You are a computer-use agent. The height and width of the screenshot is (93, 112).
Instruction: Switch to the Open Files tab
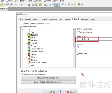[x=44, y=19]
